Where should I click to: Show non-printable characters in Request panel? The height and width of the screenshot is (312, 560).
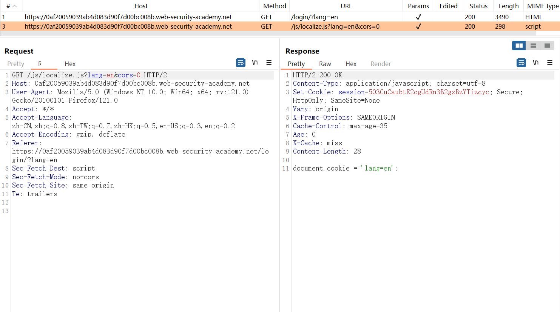(255, 63)
